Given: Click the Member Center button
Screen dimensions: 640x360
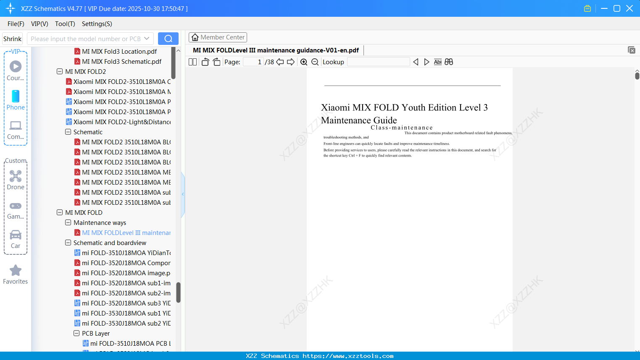Looking at the screenshot, I should [218, 37].
